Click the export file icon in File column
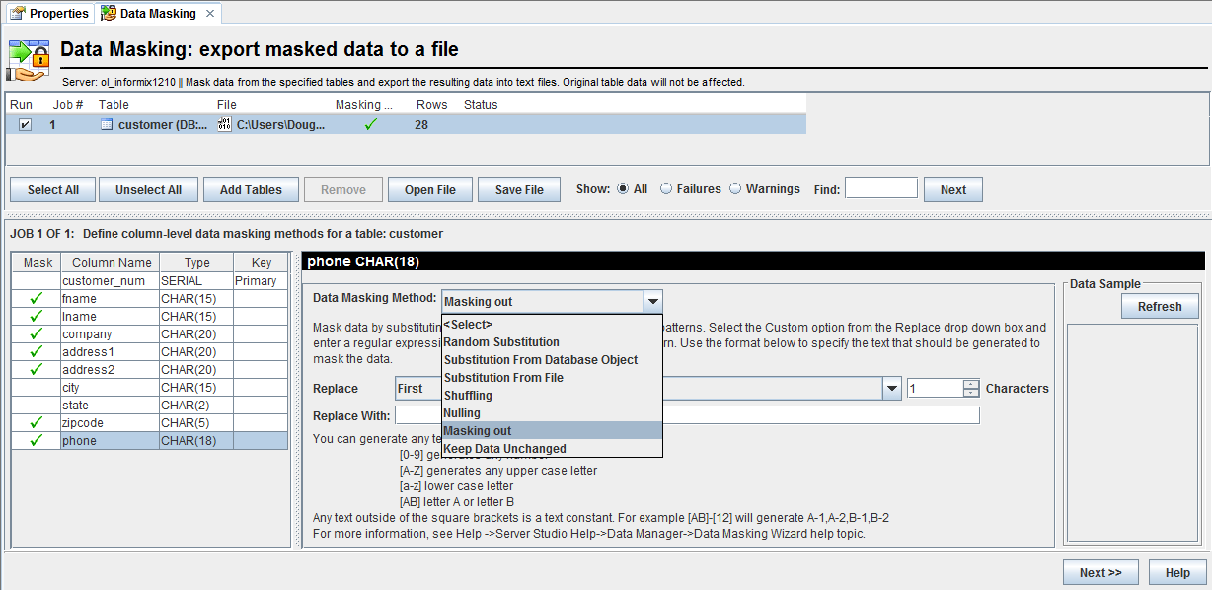 click(x=224, y=125)
